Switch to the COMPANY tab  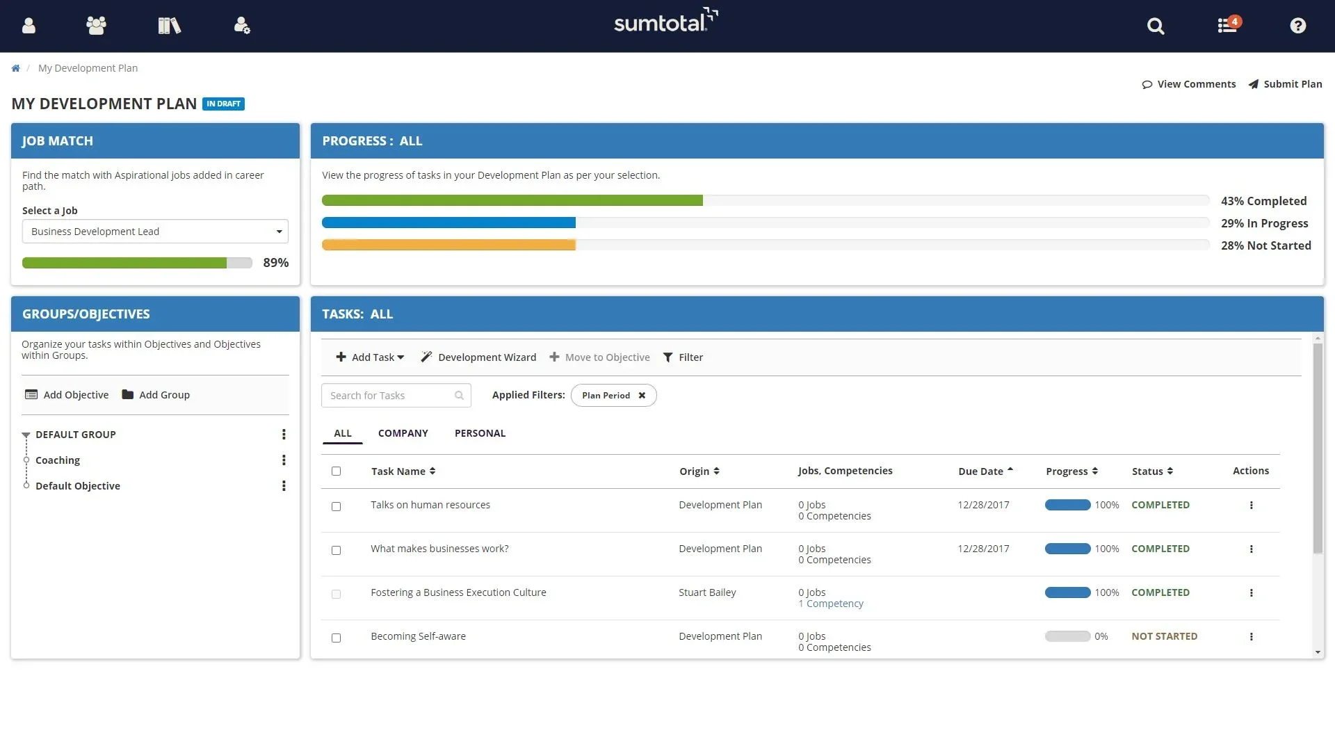[403, 433]
